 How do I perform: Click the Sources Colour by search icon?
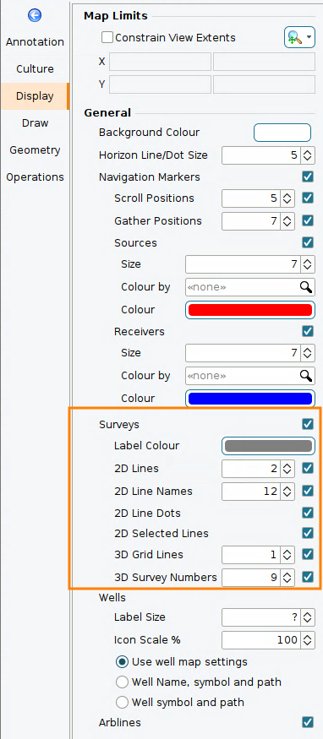pos(306,286)
